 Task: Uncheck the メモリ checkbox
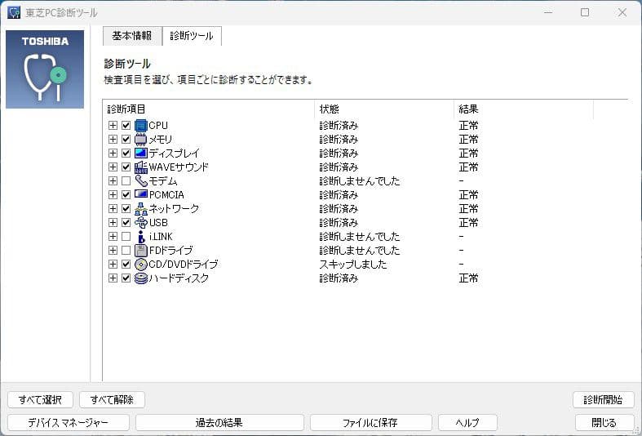click(x=126, y=140)
